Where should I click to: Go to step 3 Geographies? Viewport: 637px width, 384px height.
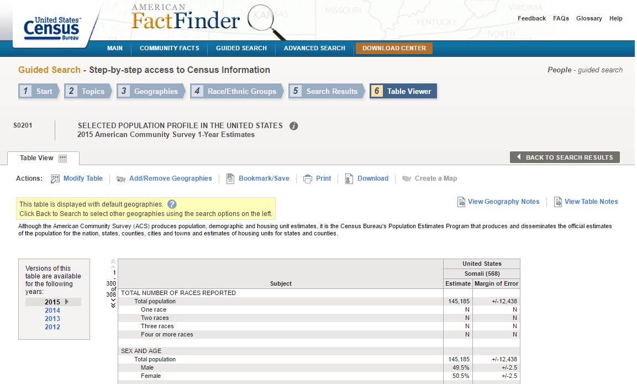pos(151,91)
